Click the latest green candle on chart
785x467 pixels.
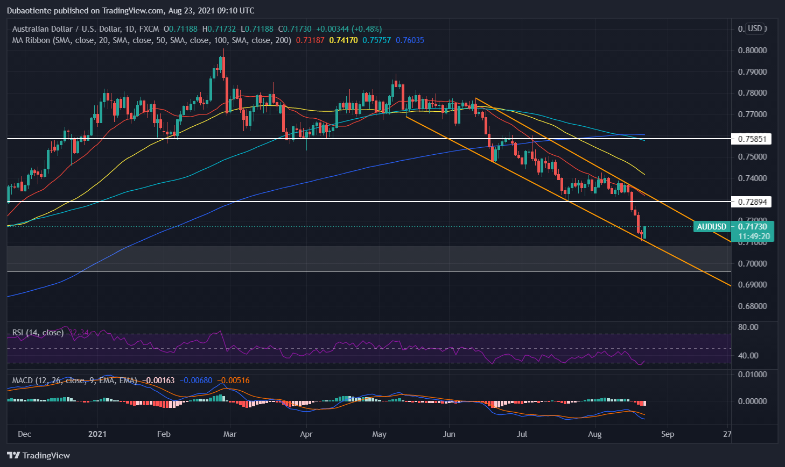tap(644, 233)
